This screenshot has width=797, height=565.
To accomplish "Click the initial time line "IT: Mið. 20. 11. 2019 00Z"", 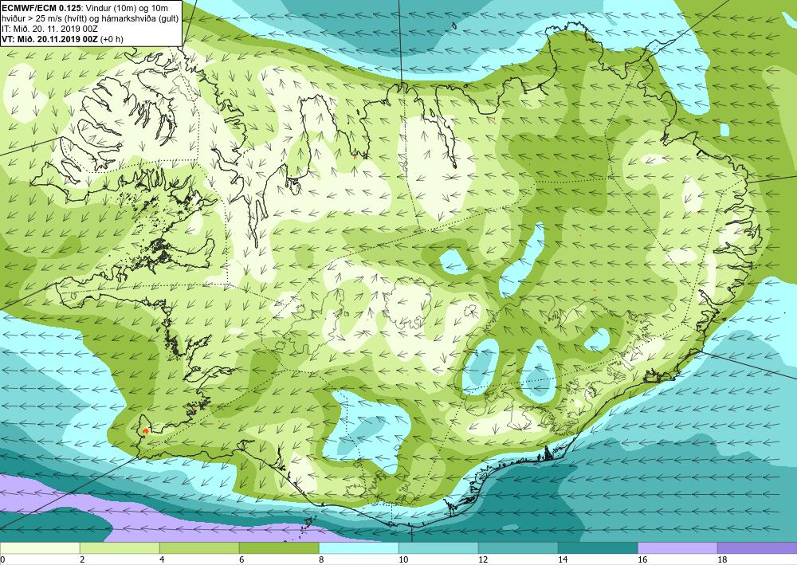I will (x=49, y=29).
